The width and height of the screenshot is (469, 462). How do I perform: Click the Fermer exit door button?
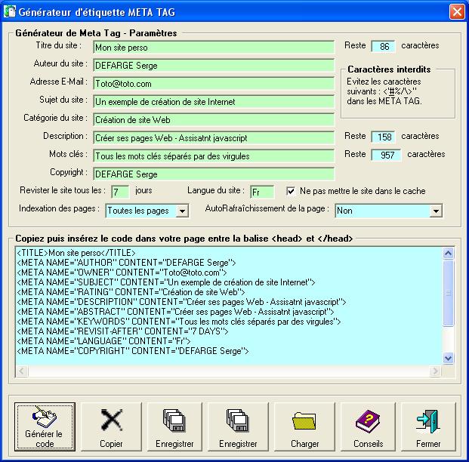[x=428, y=427]
